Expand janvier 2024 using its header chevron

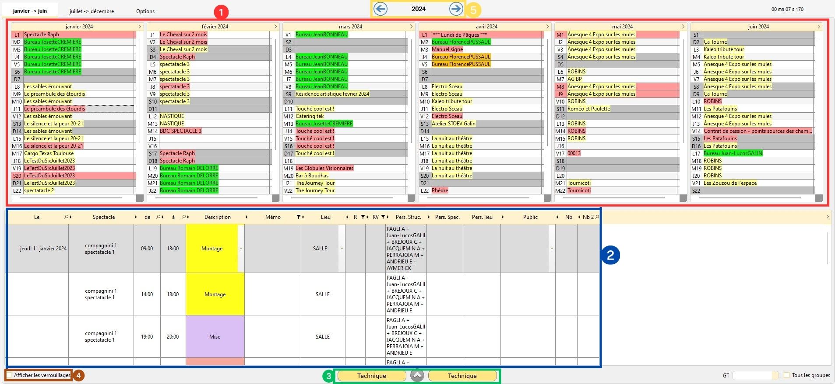pos(140,27)
